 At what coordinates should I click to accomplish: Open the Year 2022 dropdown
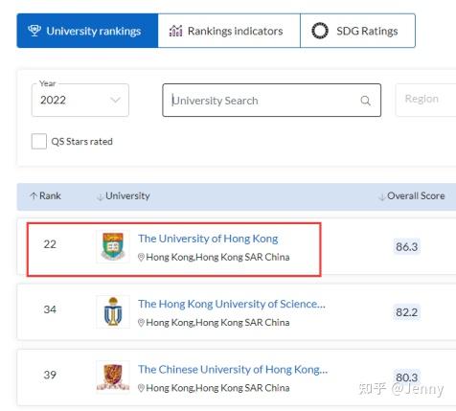(x=80, y=101)
